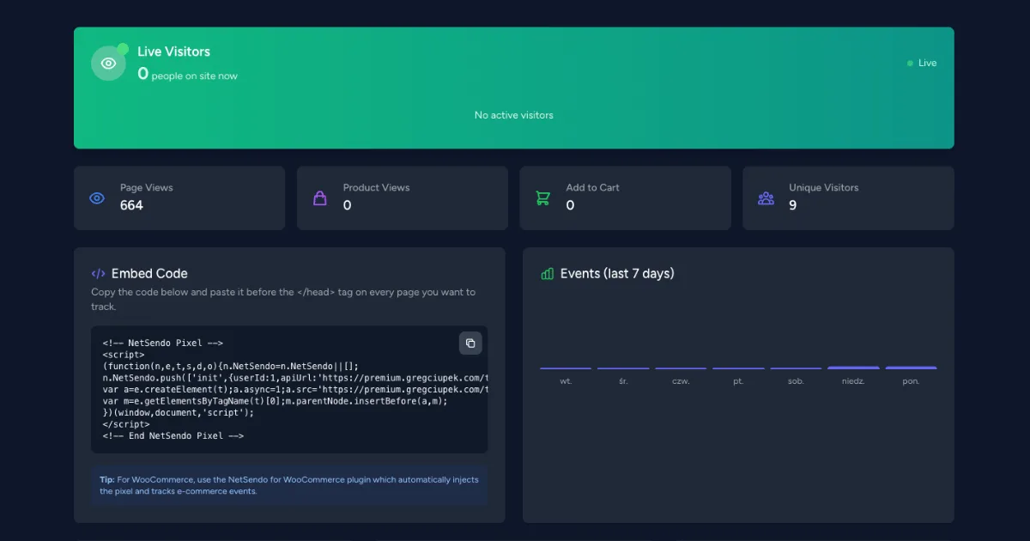Viewport: 1030px width, 541px height.
Task: Click the 'pon.' day label
Action: (x=911, y=381)
